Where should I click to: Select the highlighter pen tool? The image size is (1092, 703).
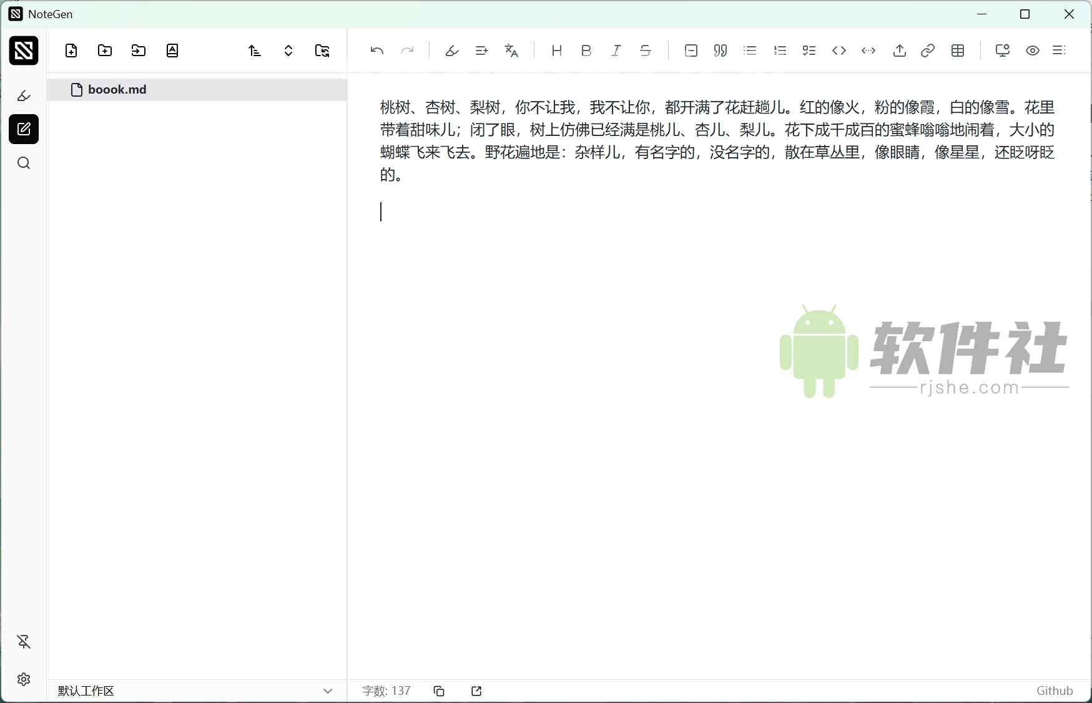[452, 51]
